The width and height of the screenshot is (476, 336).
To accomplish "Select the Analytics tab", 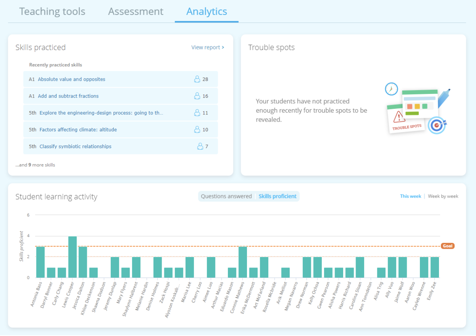I will point(207,12).
